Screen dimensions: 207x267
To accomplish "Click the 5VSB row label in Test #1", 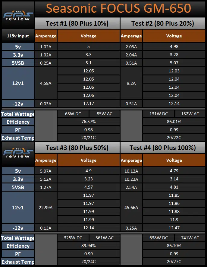I will pos(18,63).
